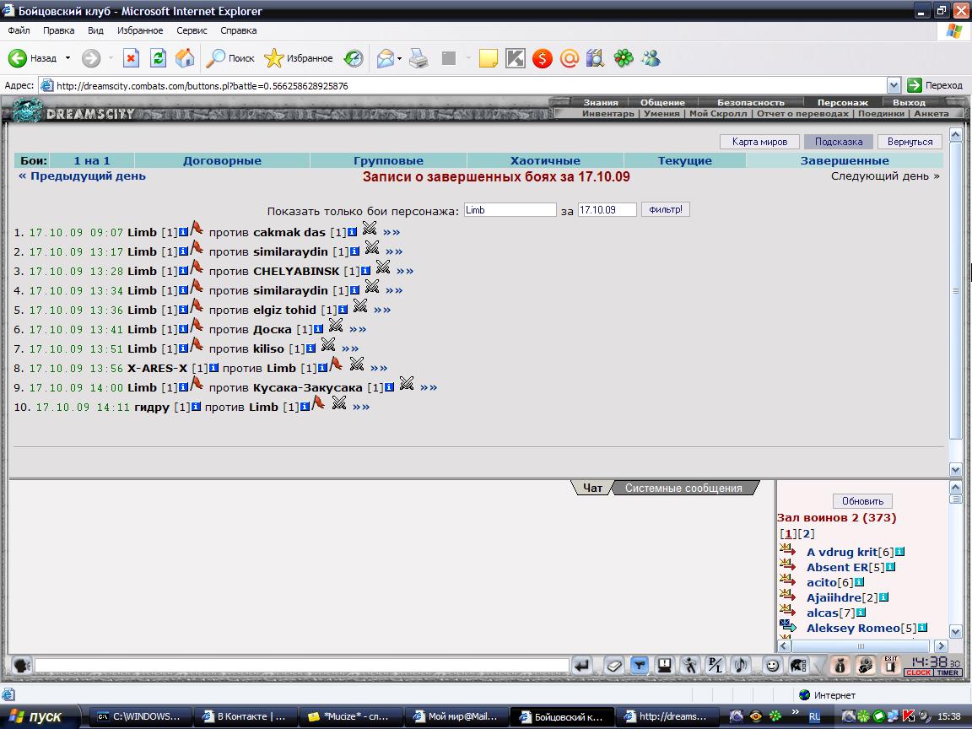Click the IE Back (Назад) arrow icon
Screen dimensions: 972x729
pyautogui.click(x=18, y=58)
